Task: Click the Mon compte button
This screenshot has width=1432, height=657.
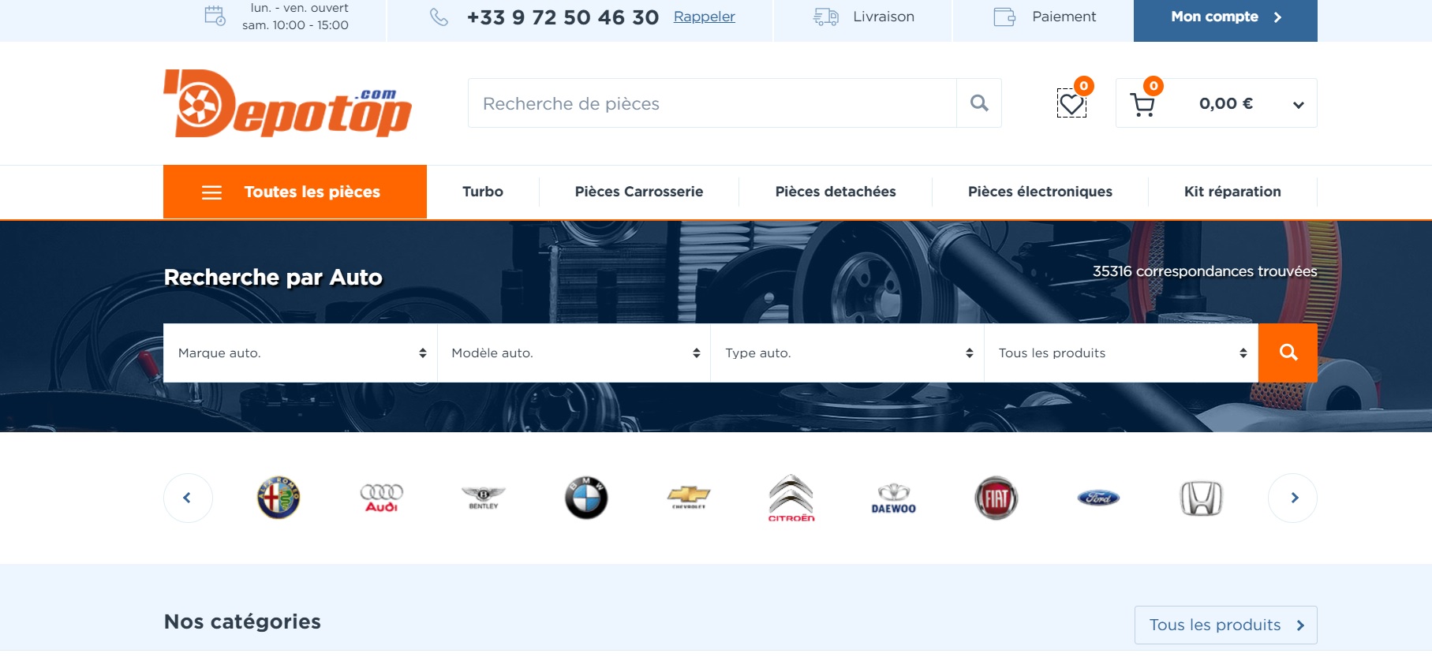Action: point(1224,17)
